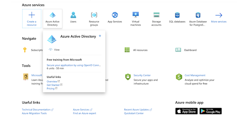This screenshot has width=237, height=122.
Task: Open Azure Database for PostgreSQL icon
Action: point(198,15)
